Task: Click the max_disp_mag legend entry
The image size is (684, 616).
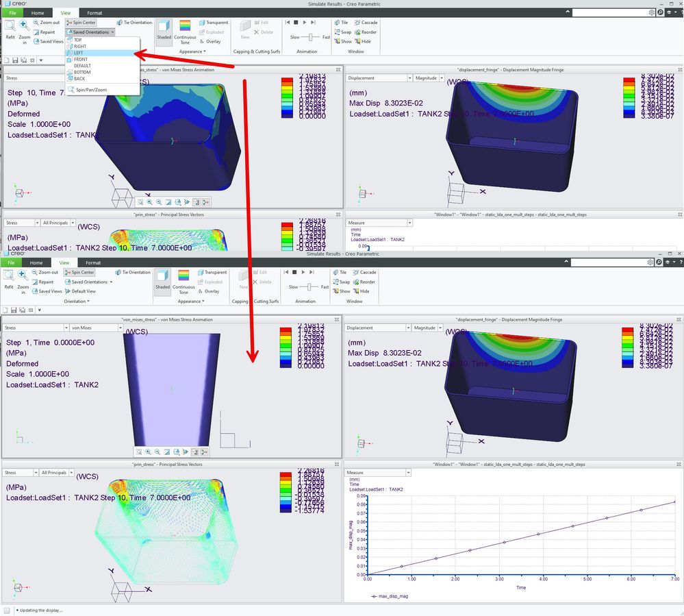Action: 390,596
